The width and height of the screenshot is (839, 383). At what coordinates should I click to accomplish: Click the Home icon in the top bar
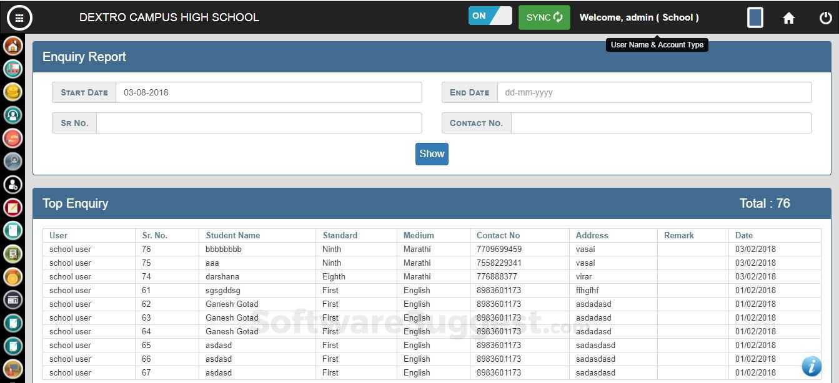tap(788, 17)
